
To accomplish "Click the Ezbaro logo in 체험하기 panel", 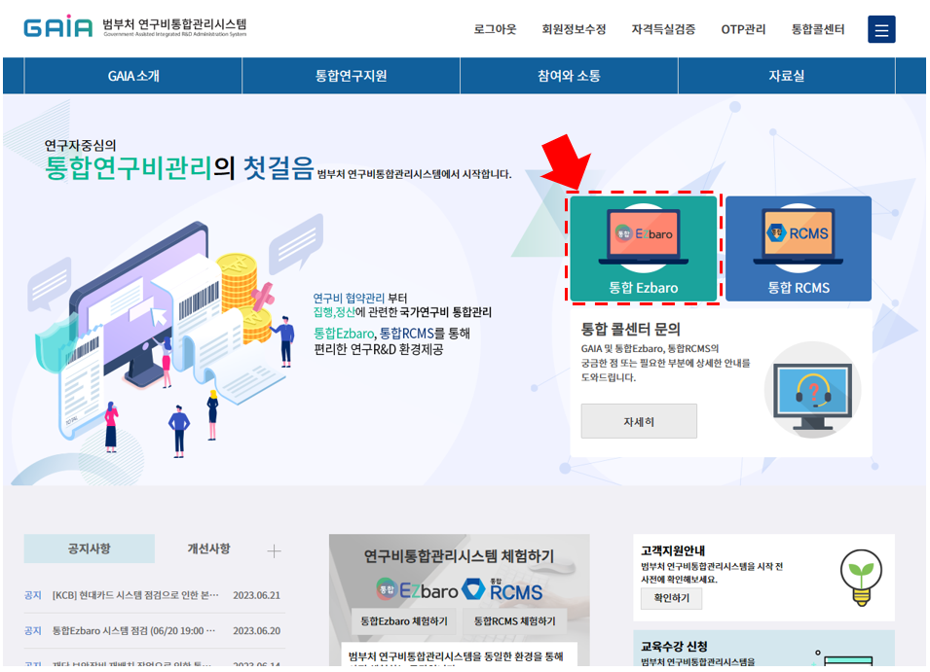I will (417, 590).
